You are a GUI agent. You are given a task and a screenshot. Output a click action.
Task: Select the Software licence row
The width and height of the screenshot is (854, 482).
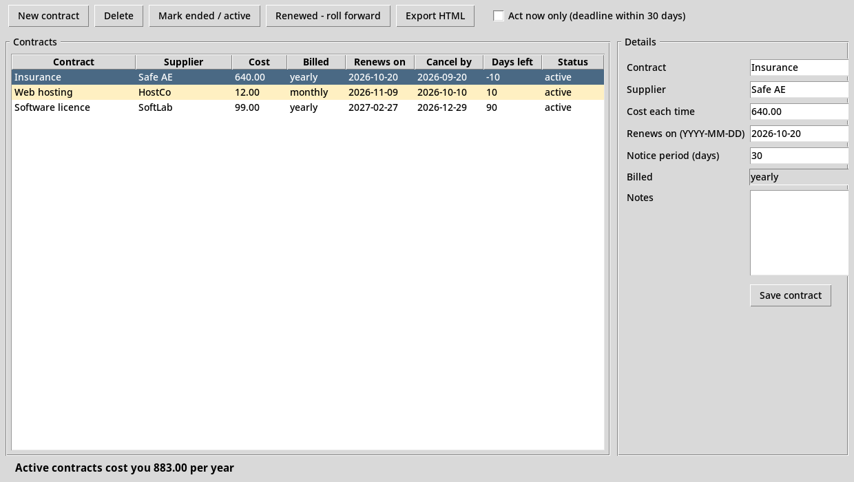[308, 107]
